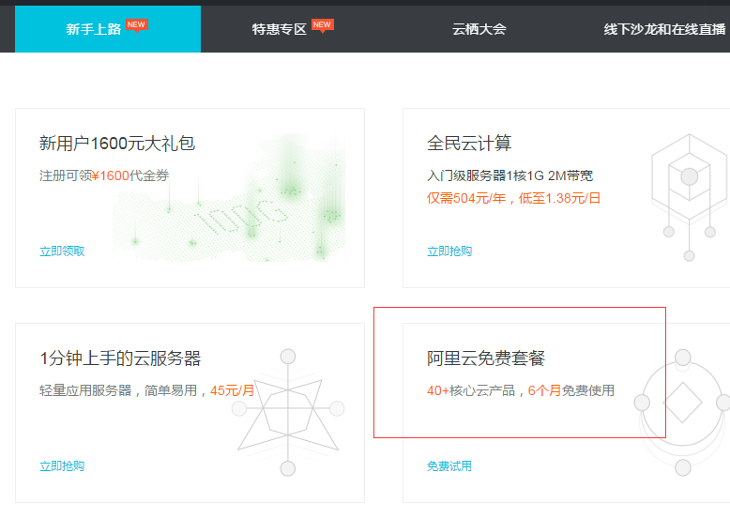Open the 1分钟上手的云服务器 card title

point(120,358)
